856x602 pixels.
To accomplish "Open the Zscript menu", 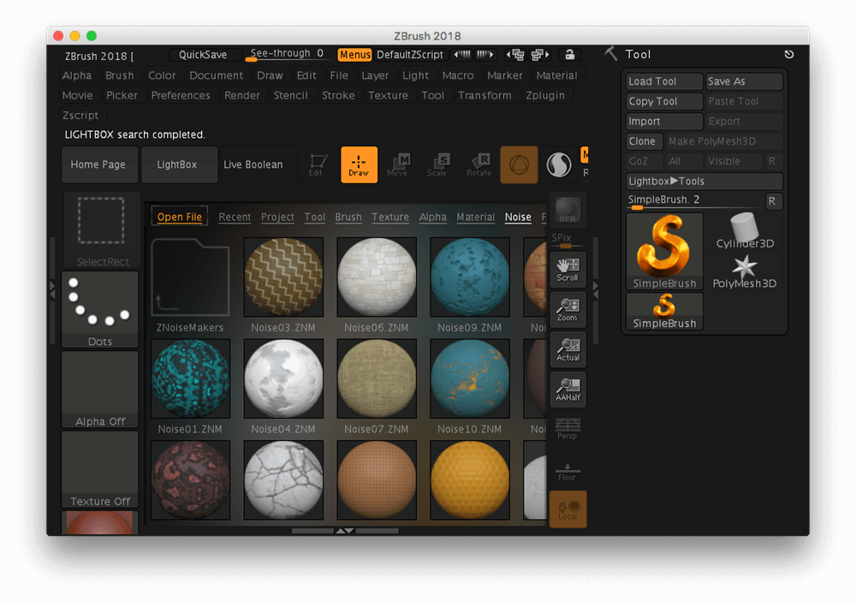I will (80, 116).
